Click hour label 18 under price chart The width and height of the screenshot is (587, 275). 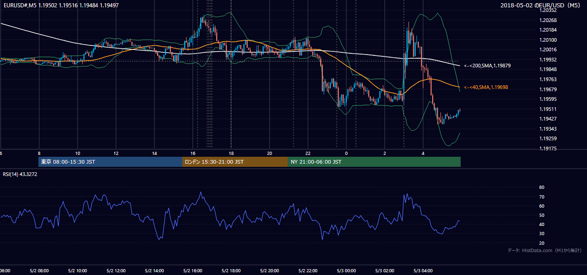[231, 153]
